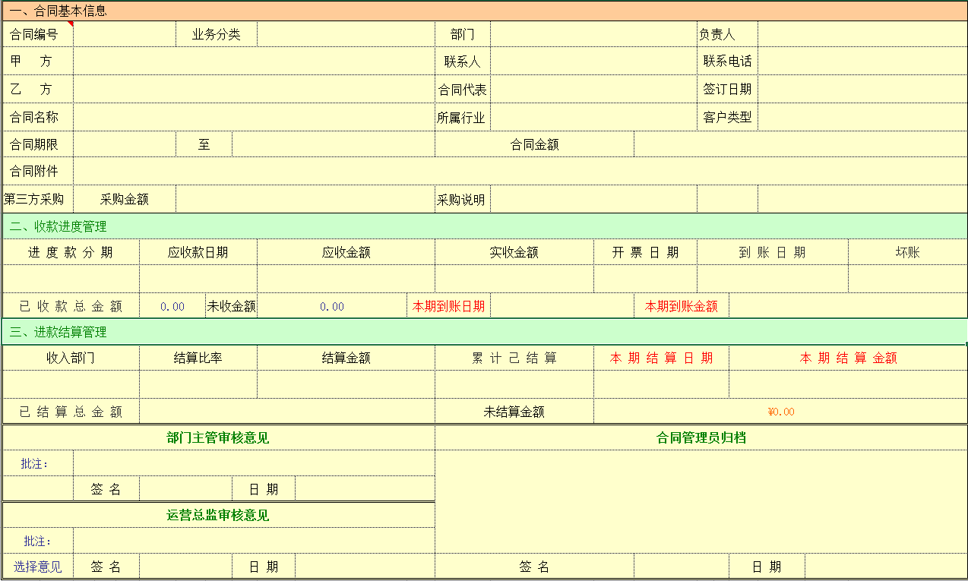Click the ¥0.00 未结算金额 value

pyautogui.click(x=780, y=412)
